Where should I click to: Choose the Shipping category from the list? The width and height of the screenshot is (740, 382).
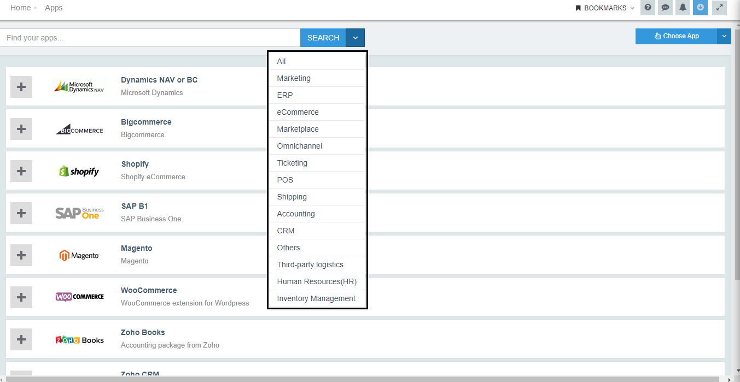coord(292,196)
